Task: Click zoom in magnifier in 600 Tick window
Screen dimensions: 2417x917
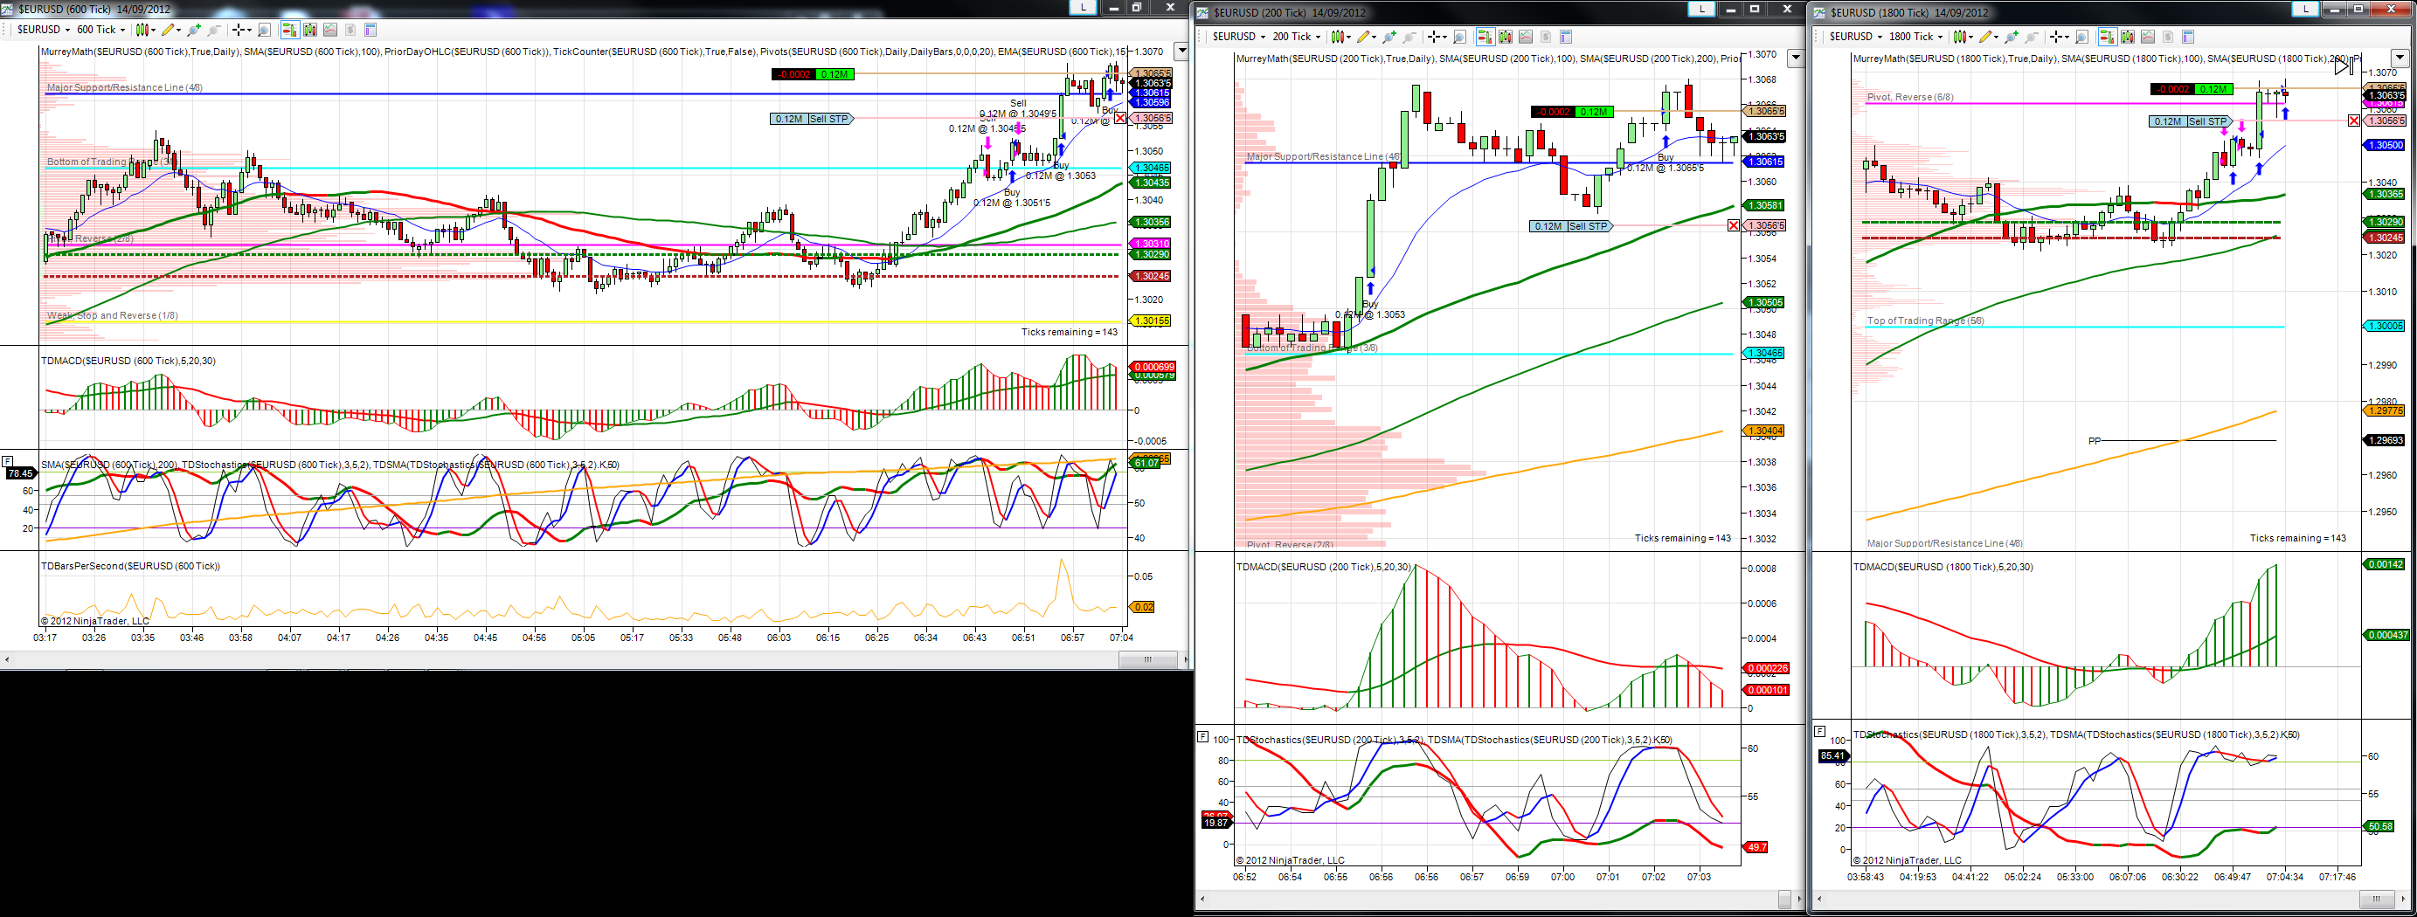Action: [194, 30]
